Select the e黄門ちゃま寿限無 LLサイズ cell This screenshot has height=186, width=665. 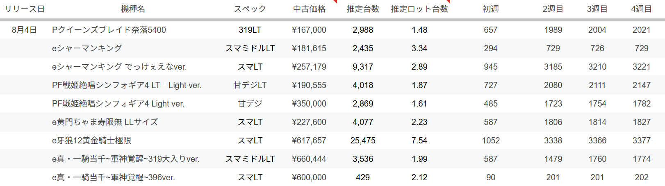click(105, 122)
